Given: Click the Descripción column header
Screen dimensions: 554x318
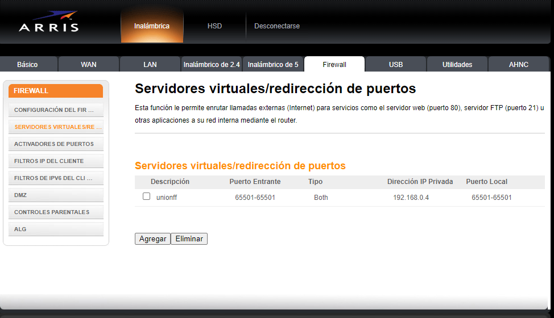Looking at the screenshot, I should 170,182.
